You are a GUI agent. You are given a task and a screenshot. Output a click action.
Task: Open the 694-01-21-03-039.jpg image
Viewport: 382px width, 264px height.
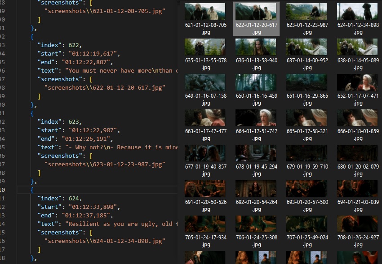coord(357,188)
